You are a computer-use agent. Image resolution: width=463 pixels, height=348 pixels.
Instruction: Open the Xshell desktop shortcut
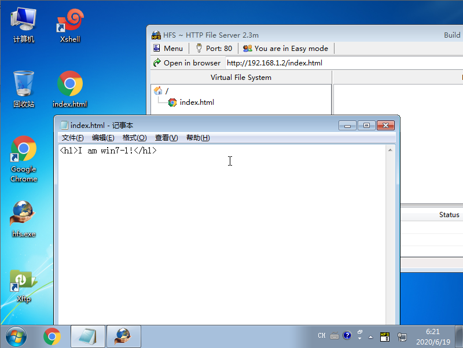pyautogui.click(x=70, y=25)
